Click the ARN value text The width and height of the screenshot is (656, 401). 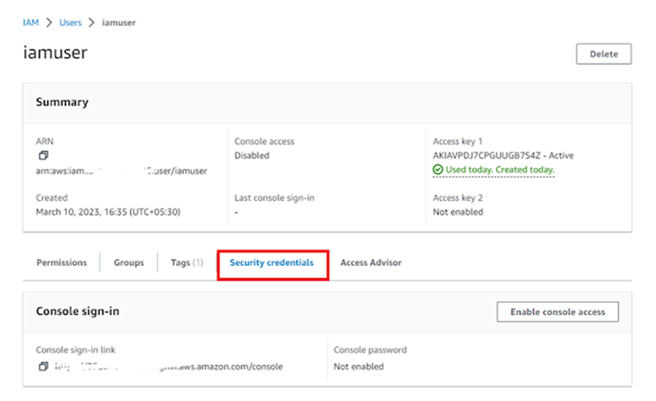(121, 171)
